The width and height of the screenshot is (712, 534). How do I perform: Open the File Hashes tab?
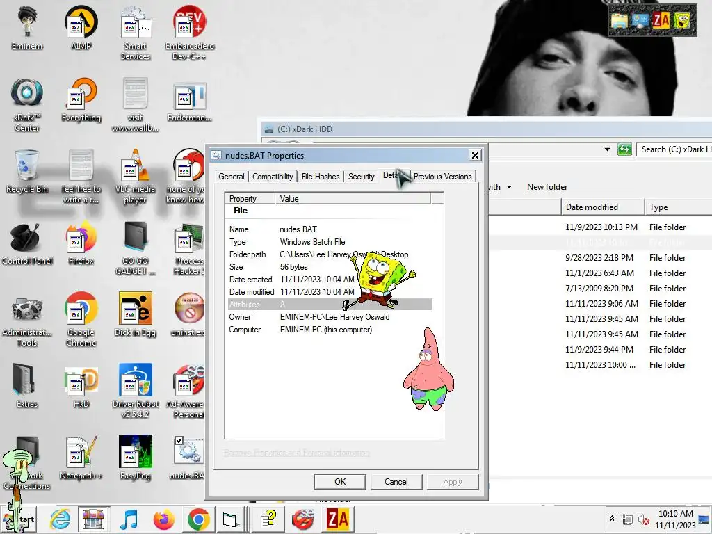pos(321,177)
